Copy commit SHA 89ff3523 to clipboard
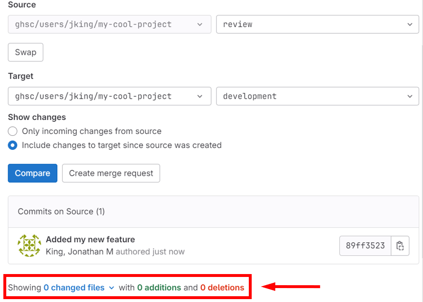Viewport: 423px width, 302px height. click(400, 246)
